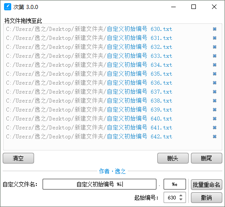Select the row 自定义初始编号 642.txt
The image size is (225, 207).
(112, 137)
